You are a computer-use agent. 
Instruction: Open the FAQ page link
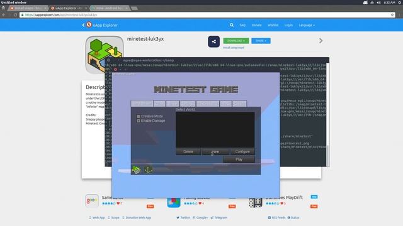242,25
